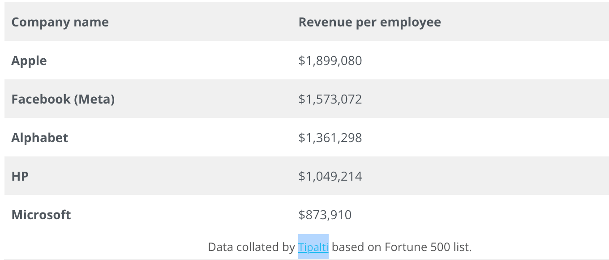609x260 pixels.
Task: Click the $1,361,298 revenue value
Action: [x=330, y=138]
